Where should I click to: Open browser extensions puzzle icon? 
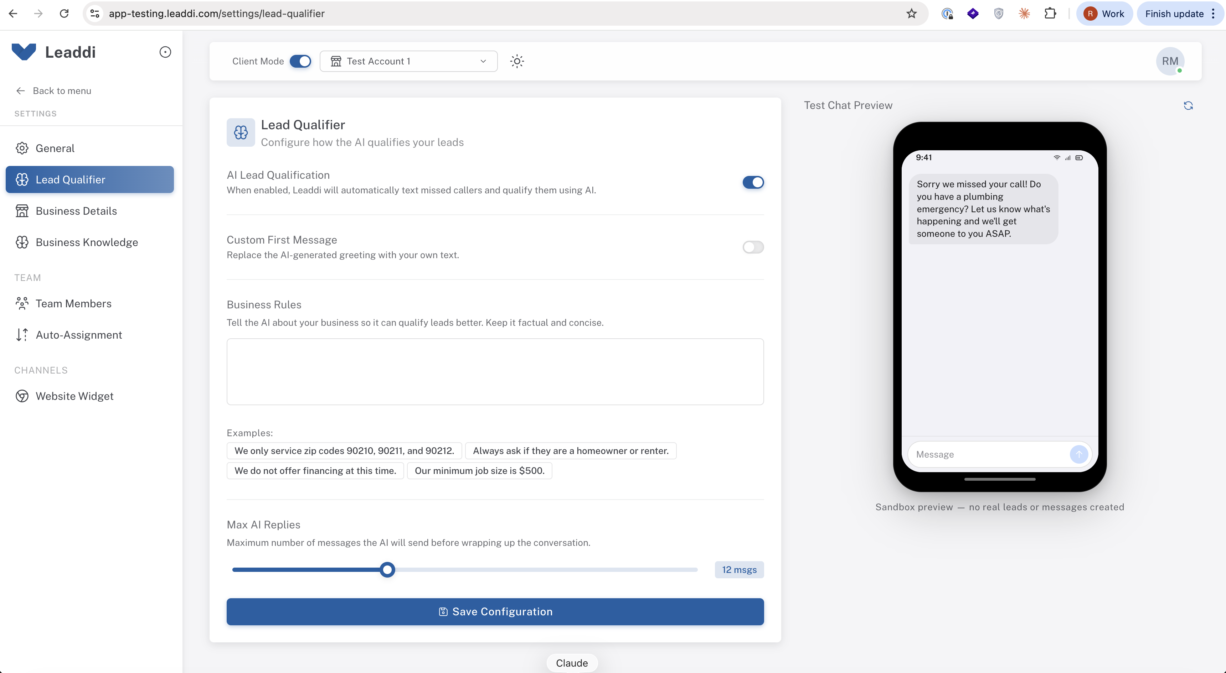(x=1050, y=14)
